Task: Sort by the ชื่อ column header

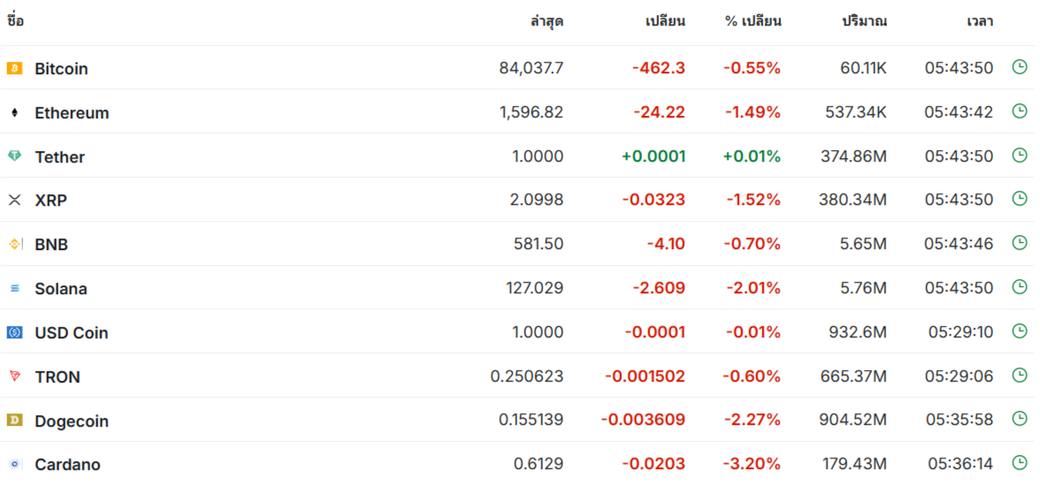Action: (15, 21)
